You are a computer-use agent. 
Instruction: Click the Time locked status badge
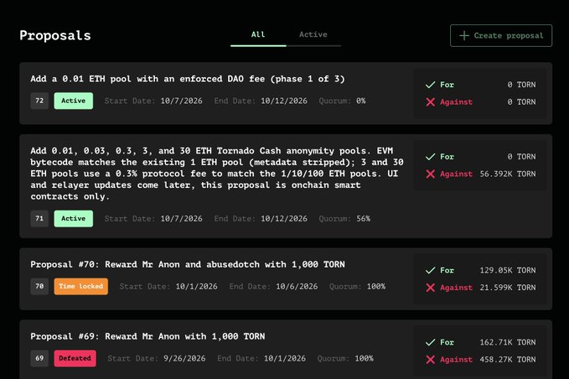(x=81, y=287)
